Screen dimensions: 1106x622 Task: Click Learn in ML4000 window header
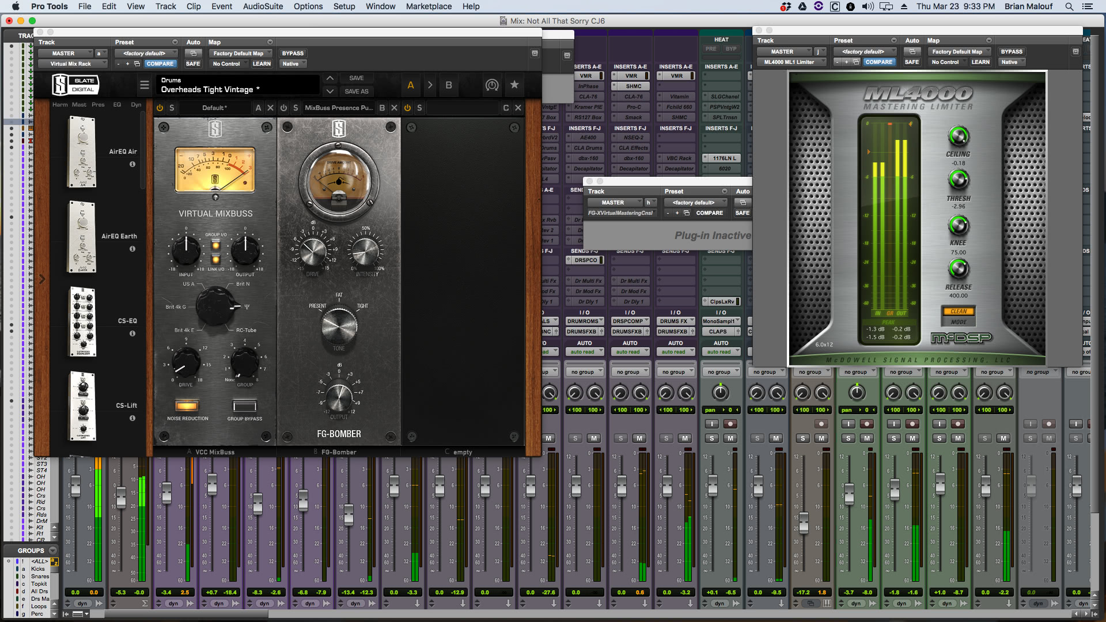click(980, 62)
